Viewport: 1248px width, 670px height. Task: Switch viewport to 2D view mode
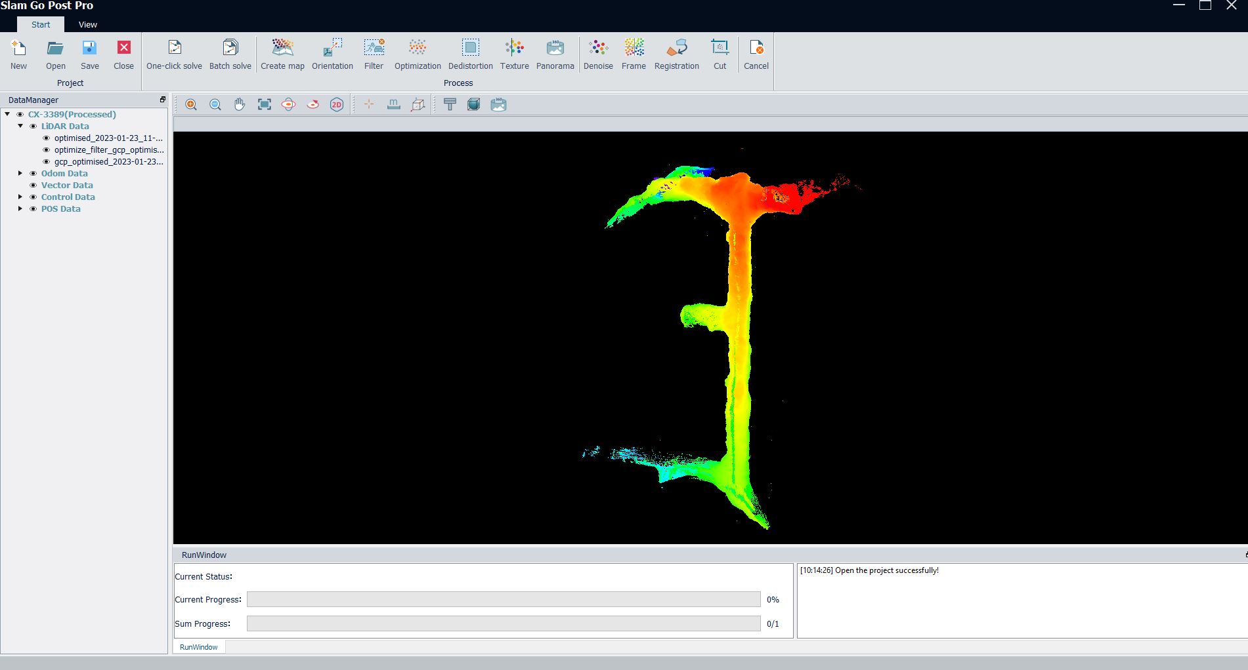pyautogui.click(x=337, y=105)
